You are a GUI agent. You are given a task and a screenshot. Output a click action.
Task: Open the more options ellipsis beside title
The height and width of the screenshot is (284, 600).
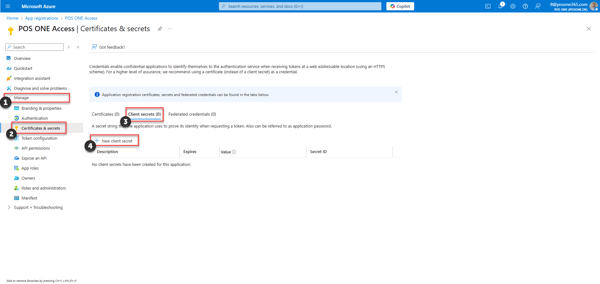click(x=170, y=29)
